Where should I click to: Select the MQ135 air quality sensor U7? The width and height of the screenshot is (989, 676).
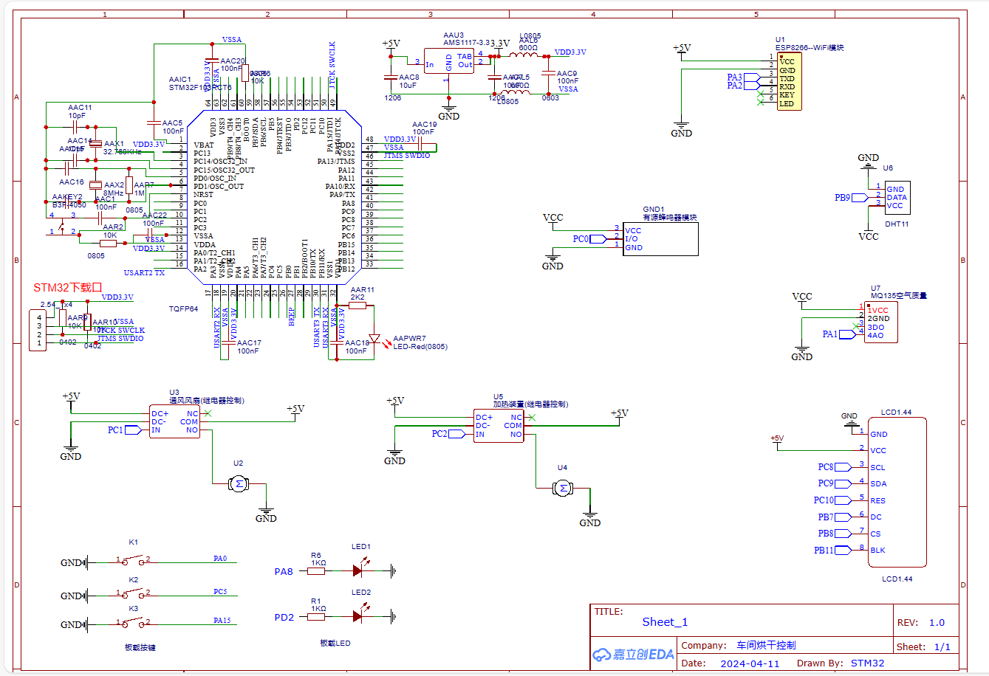pyautogui.click(x=881, y=322)
